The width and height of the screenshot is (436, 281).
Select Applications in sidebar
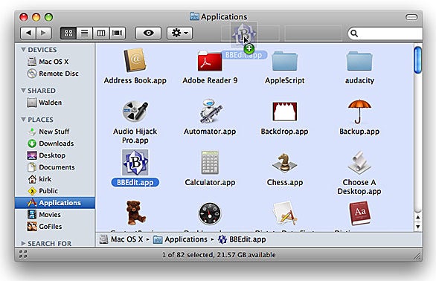click(x=55, y=203)
